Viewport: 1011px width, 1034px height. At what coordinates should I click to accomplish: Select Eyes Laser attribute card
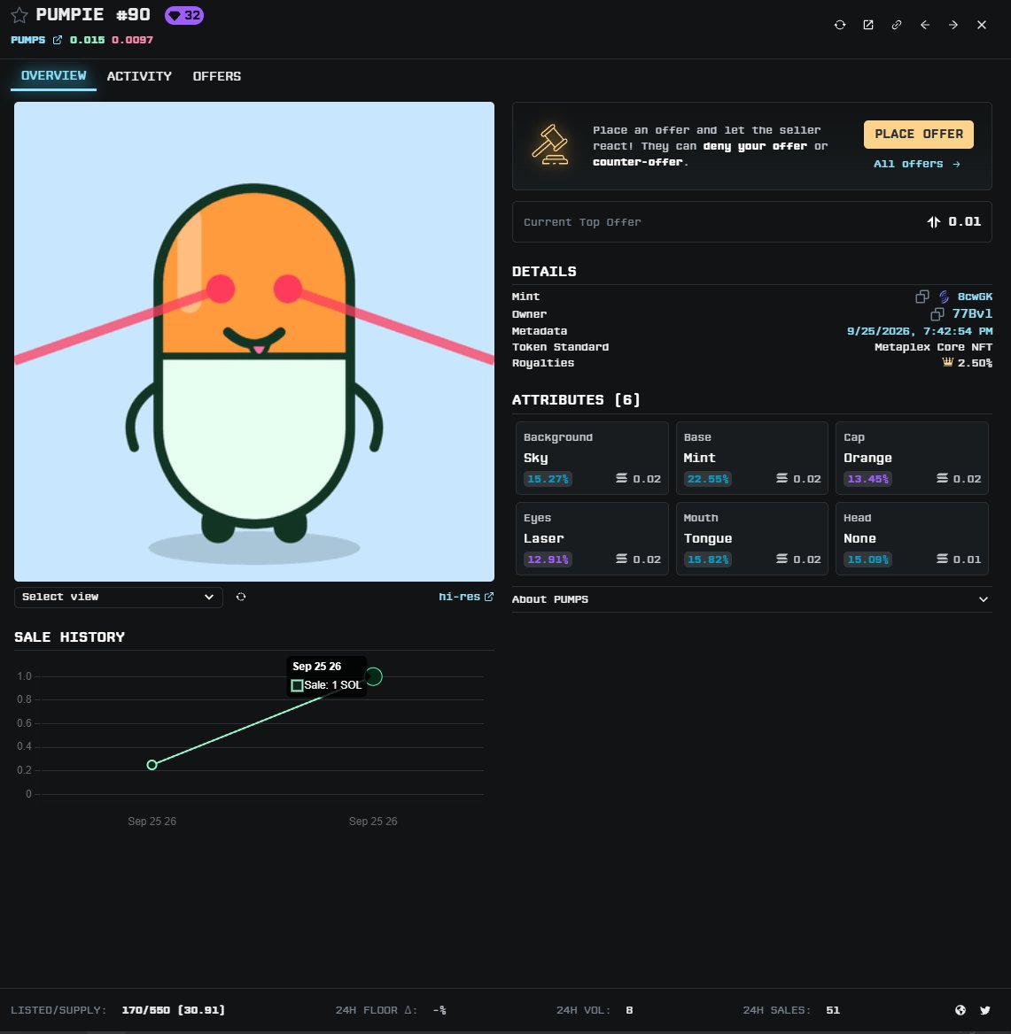(592, 539)
